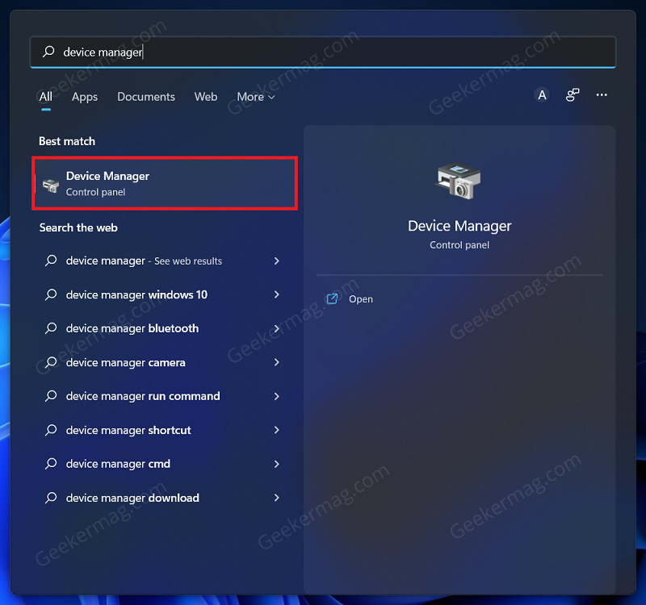The width and height of the screenshot is (646, 605).
Task: Switch to the Documents tab
Action: coord(146,97)
